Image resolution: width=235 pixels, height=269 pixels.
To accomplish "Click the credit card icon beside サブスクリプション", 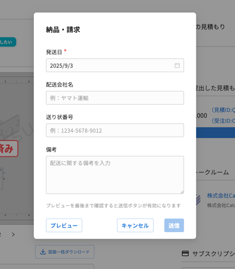I will (185, 253).
